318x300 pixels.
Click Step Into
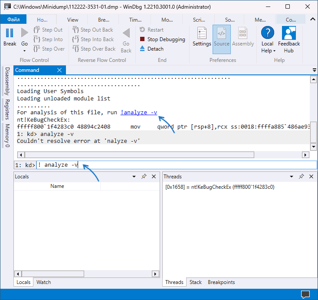click(x=48, y=39)
